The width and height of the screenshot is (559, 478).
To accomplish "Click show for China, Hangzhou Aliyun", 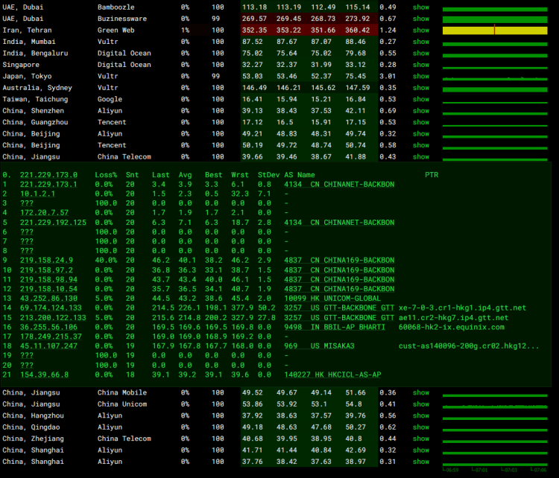I will (421, 415).
